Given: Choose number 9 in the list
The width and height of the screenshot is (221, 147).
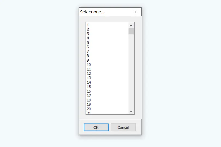Looking at the screenshot, I should (88, 60).
